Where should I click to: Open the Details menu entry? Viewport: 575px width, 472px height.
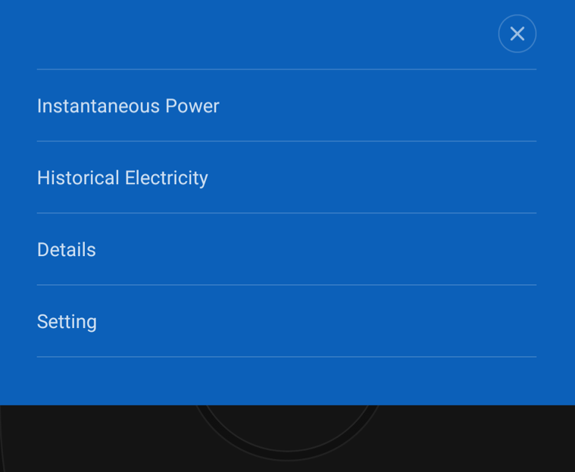[67, 250]
